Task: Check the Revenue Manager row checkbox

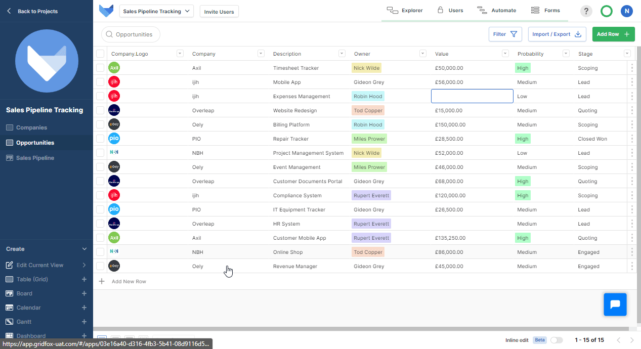Action: [100, 266]
